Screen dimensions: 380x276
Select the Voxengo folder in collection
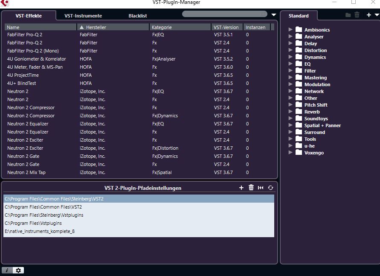(314, 153)
